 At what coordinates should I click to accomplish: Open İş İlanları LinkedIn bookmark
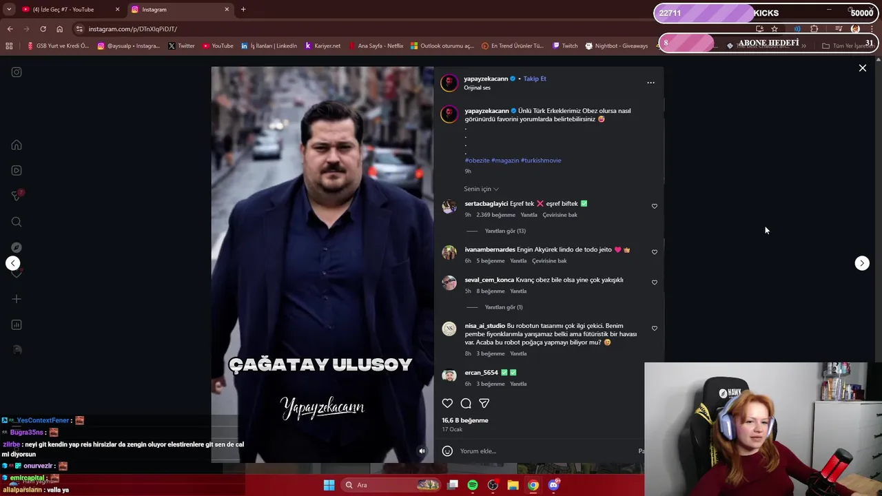[269, 46]
